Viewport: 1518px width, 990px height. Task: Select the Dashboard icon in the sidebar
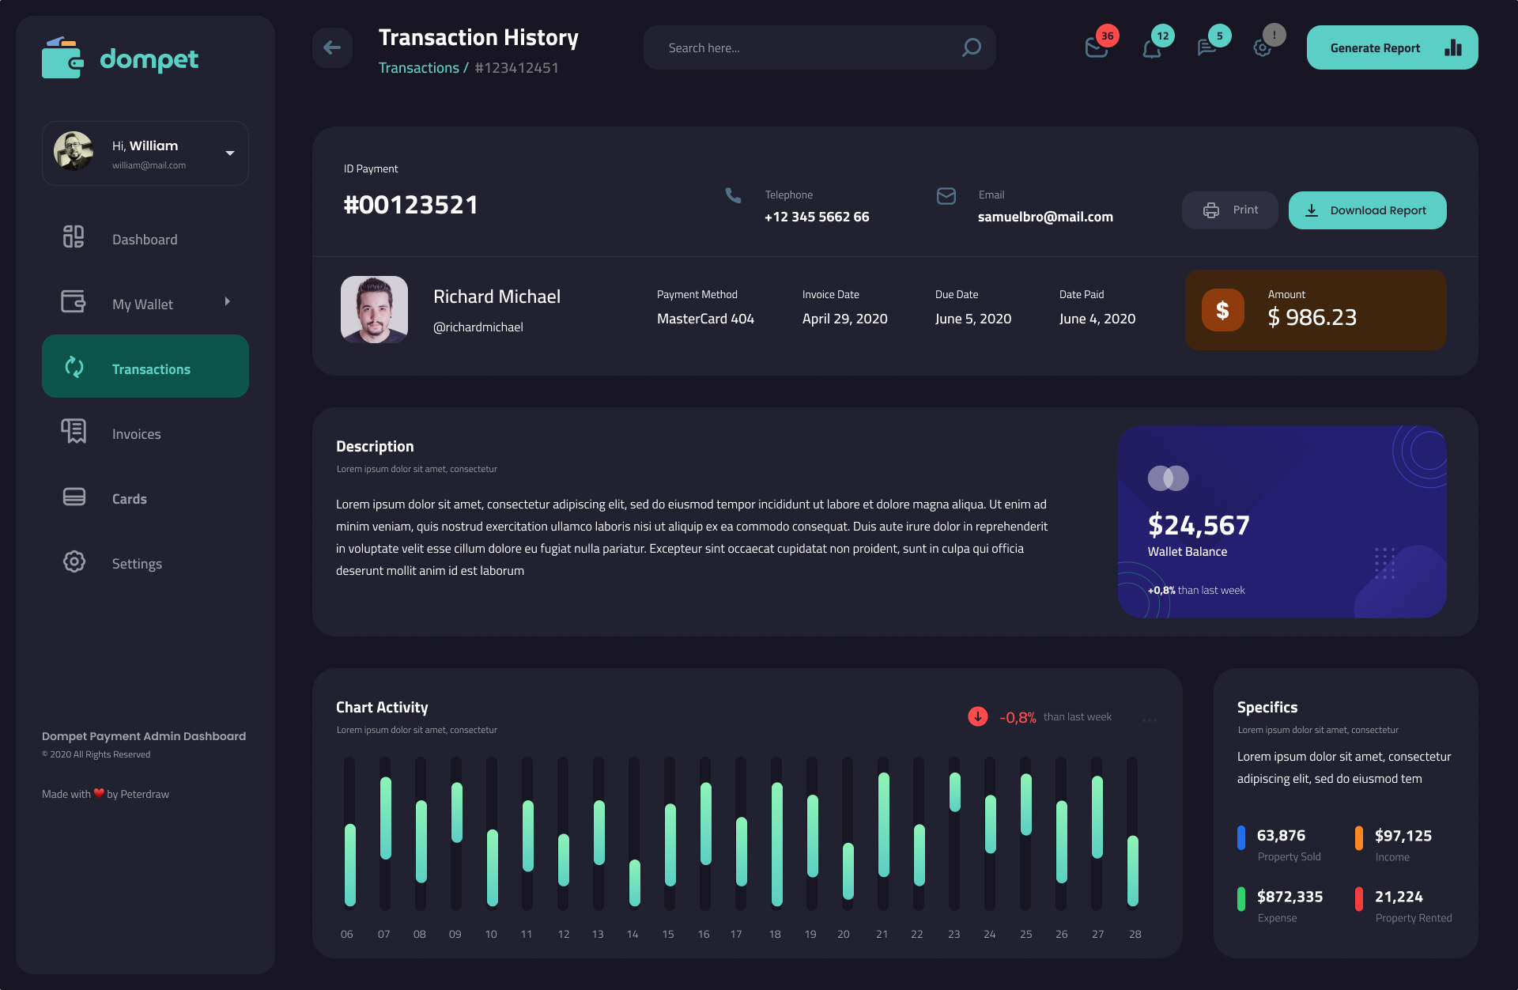tap(74, 237)
